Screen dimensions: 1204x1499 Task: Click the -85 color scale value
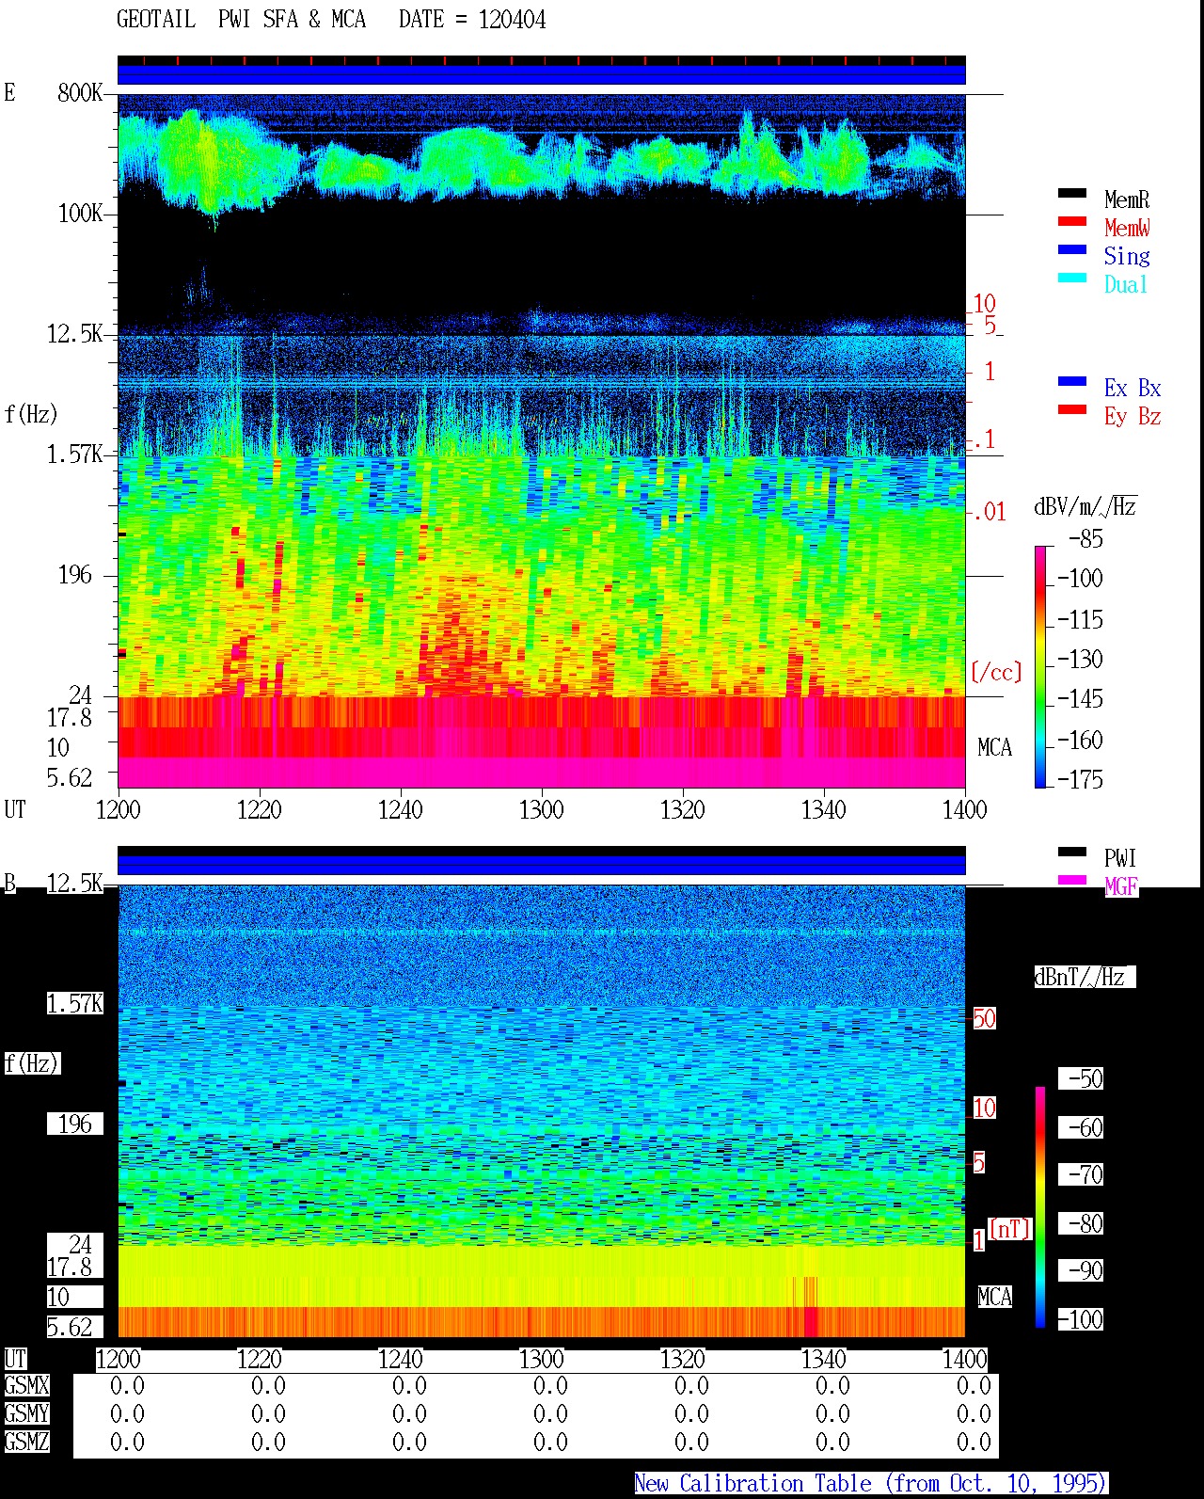pos(1085,539)
